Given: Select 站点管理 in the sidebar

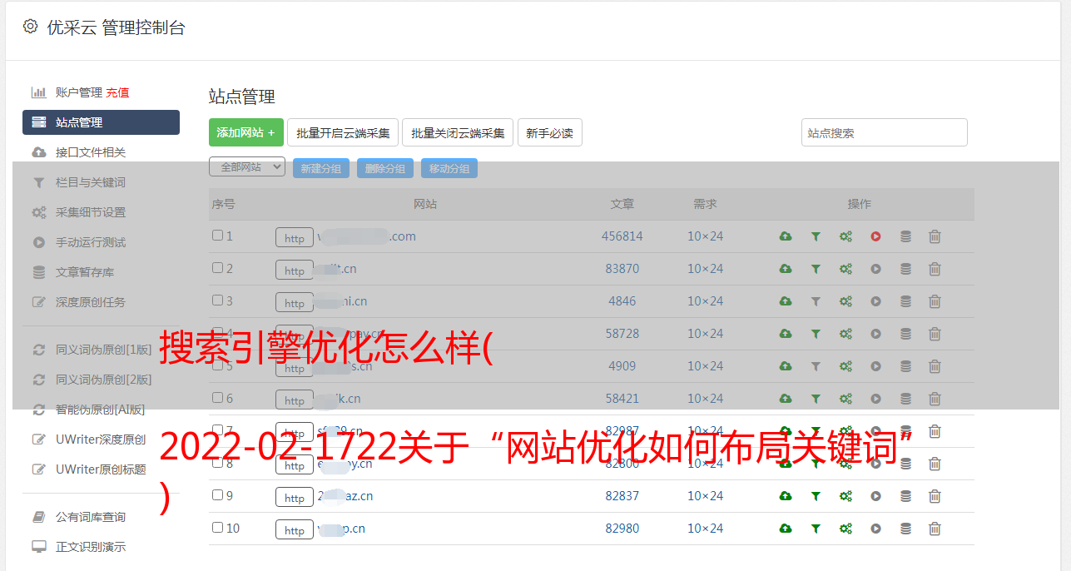Looking at the screenshot, I should (x=101, y=122).
